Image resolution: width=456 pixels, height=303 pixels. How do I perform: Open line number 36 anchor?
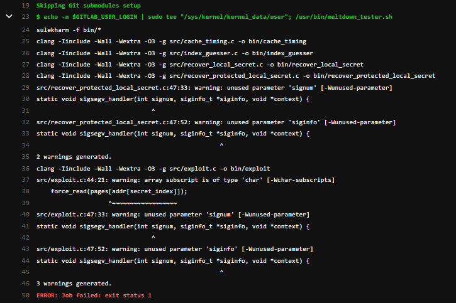pos(26,169)
